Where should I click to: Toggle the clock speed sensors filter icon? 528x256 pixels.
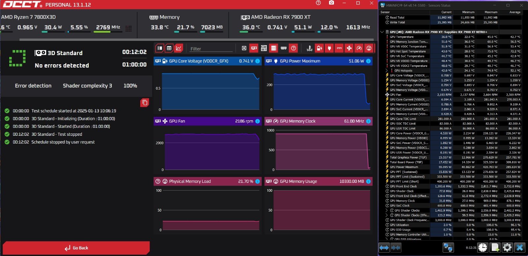(359, 48)
